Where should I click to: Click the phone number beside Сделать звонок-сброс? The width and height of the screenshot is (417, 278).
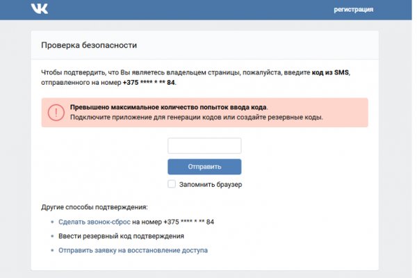188,222
